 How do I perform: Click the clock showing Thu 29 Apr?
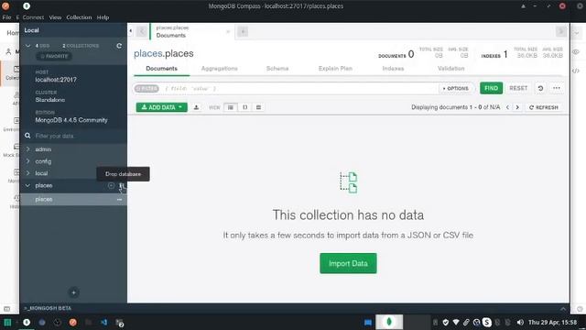click(x=552, y=322)
